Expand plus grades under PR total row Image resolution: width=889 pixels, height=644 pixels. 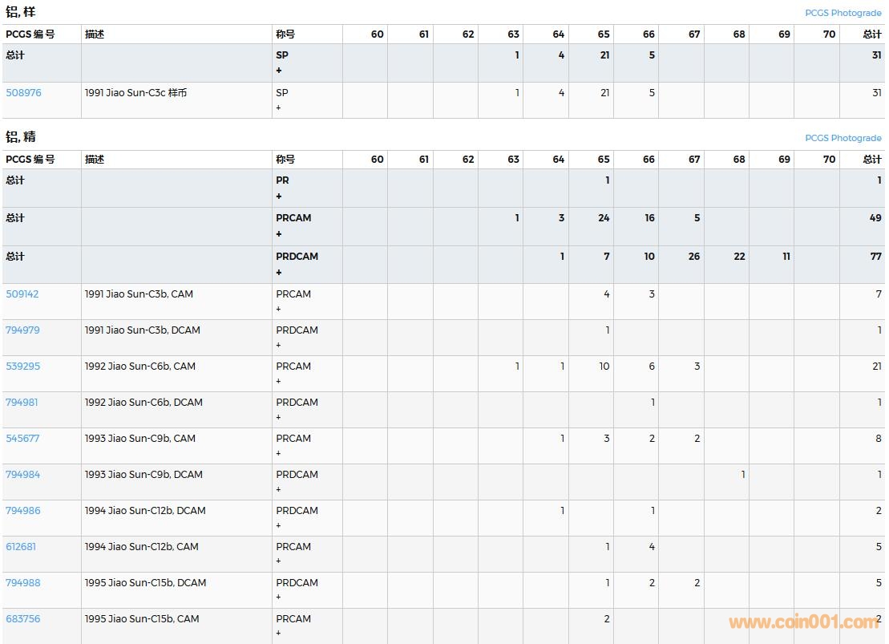pyautogui.click(x=279, y=196)
